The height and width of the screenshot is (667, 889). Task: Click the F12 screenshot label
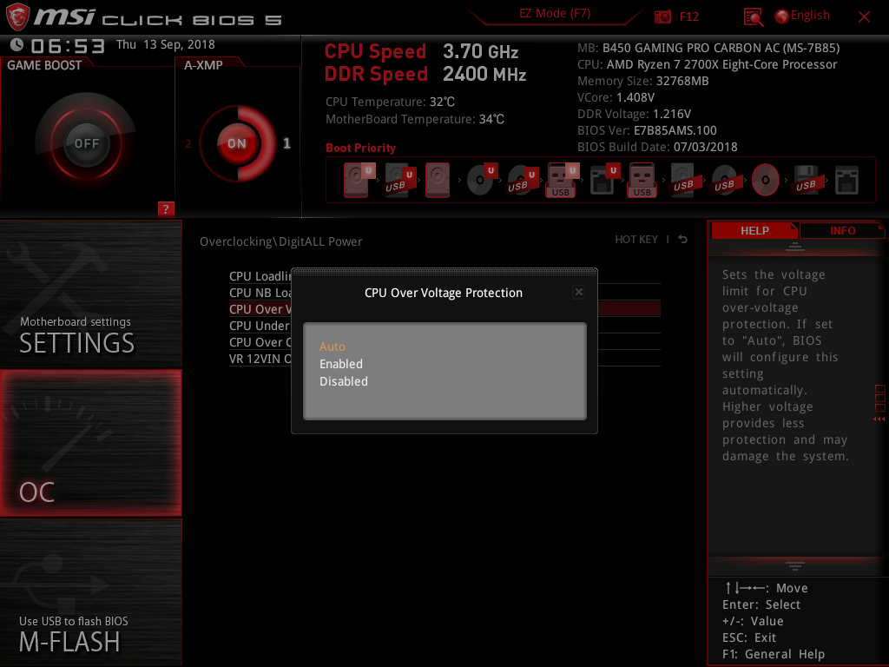[688, 17]
